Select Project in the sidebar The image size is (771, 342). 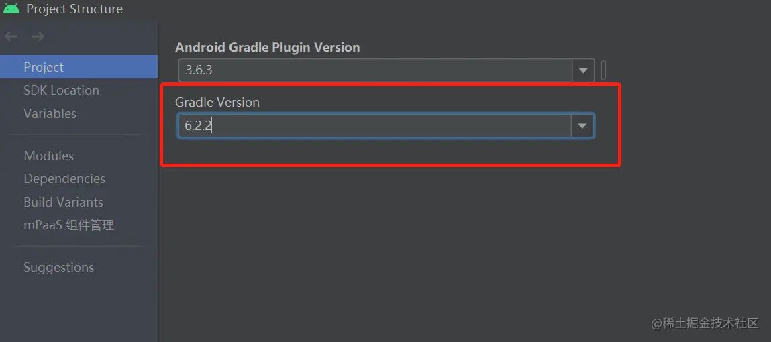(44, 67)
